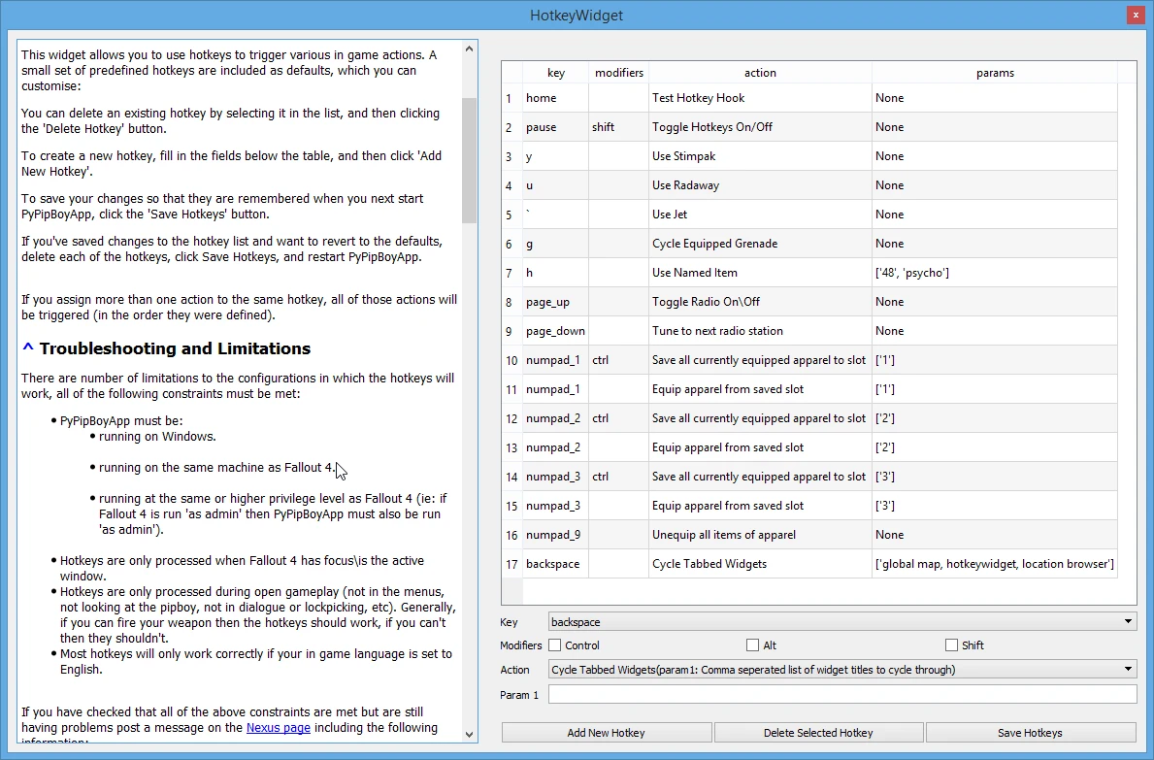
Task: Click the help text scrollbar thumb
Action: 470,160
